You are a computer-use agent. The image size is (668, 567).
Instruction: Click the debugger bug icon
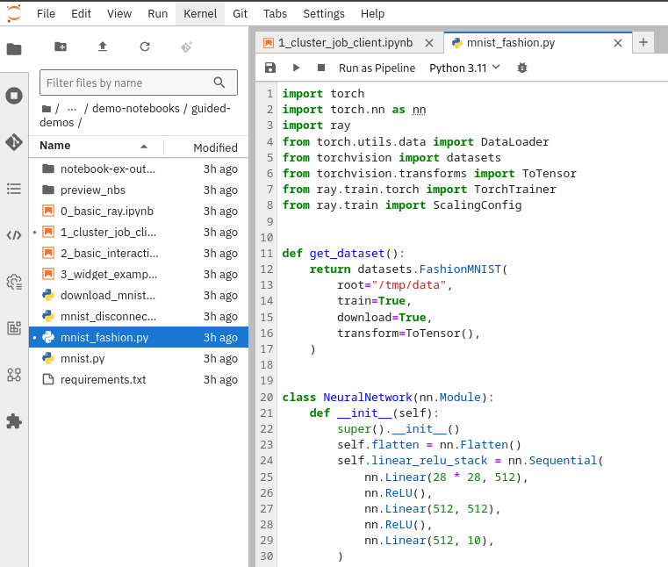522,68
